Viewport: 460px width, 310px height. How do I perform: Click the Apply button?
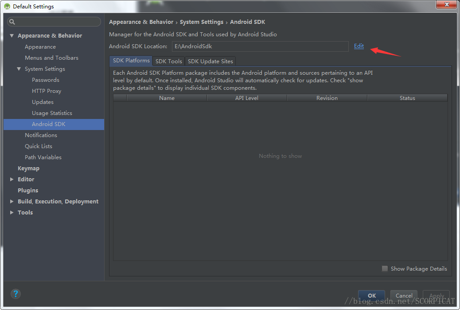pos(436,296)
